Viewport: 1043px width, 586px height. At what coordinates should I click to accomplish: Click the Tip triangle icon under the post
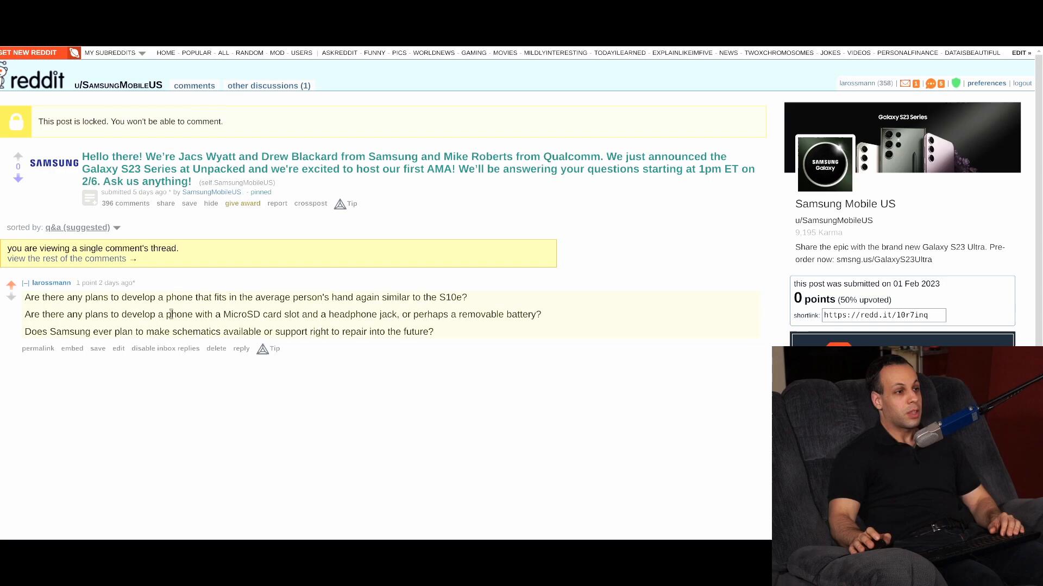pyautogui.click(x=340, y=204)
